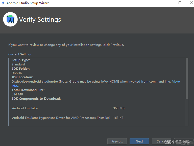Minimize the Setup Wizard window

(x=168, y=3)
